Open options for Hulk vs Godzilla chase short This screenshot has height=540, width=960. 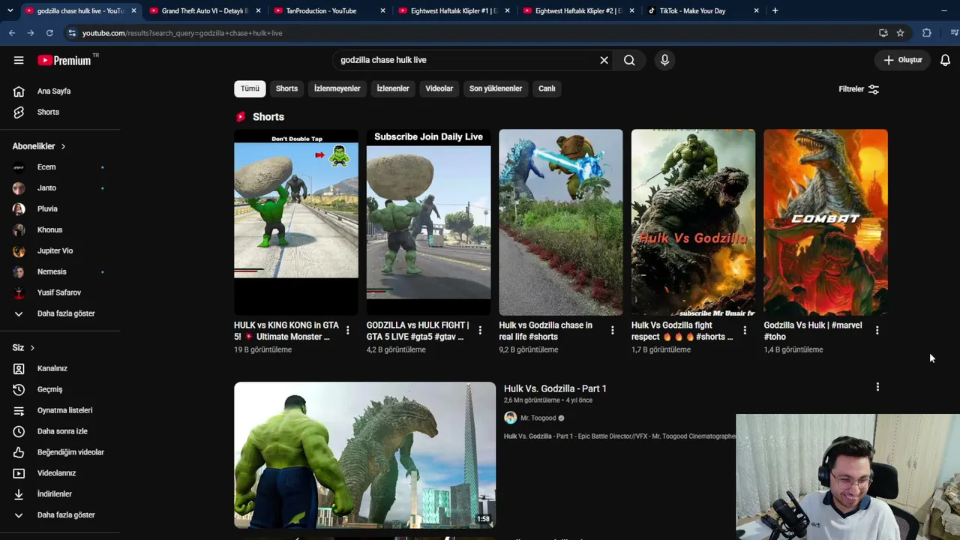pyautogui.click(x=612, y=330)
